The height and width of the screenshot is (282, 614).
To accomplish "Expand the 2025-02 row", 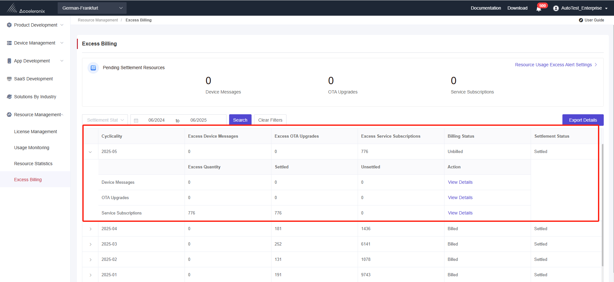I will coord(90,260).
